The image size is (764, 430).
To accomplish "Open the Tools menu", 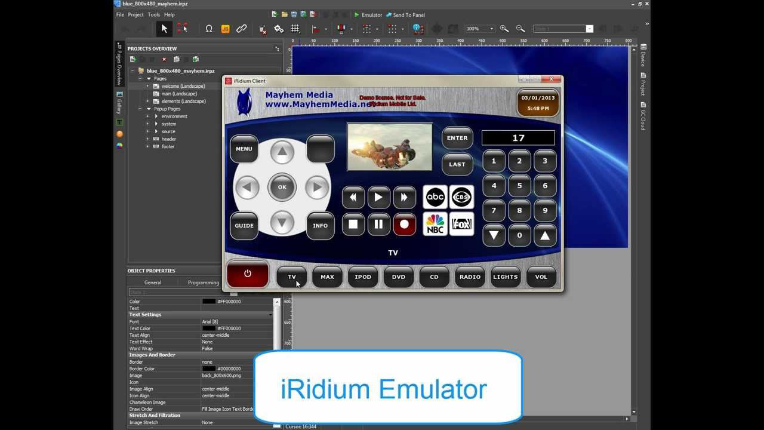I will click(154, 14).
